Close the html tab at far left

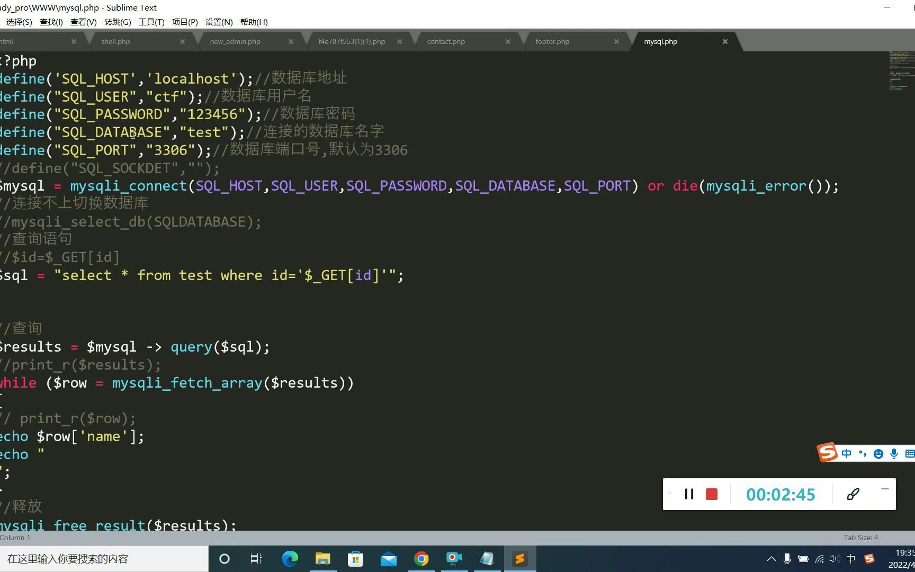click(74, 41)
